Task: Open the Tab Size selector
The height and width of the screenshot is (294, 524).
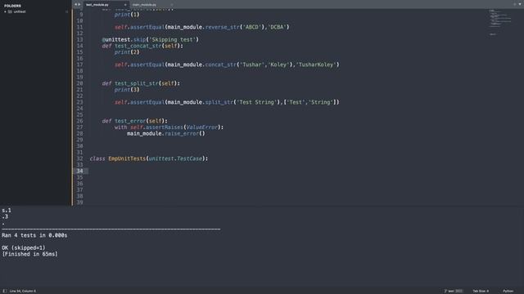Action: 481,291
